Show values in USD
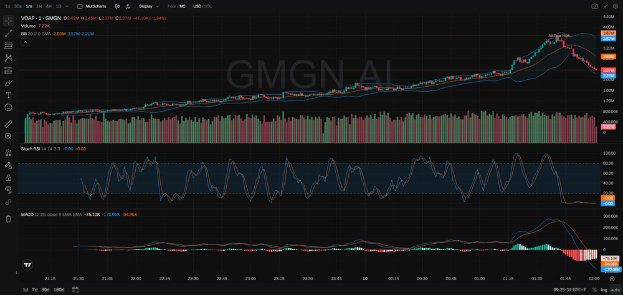Screen dimensions: 623x295 point(197,6)
